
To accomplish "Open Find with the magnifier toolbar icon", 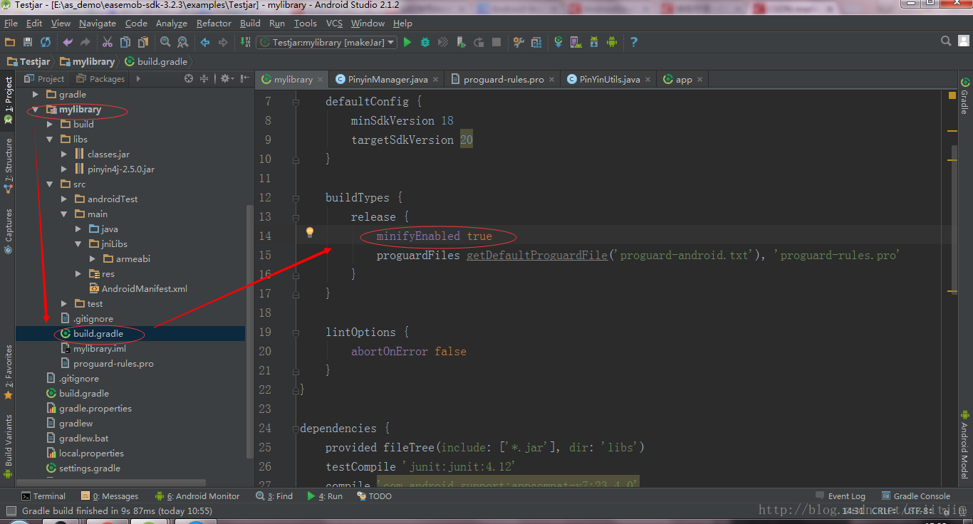I will point(165,43).
